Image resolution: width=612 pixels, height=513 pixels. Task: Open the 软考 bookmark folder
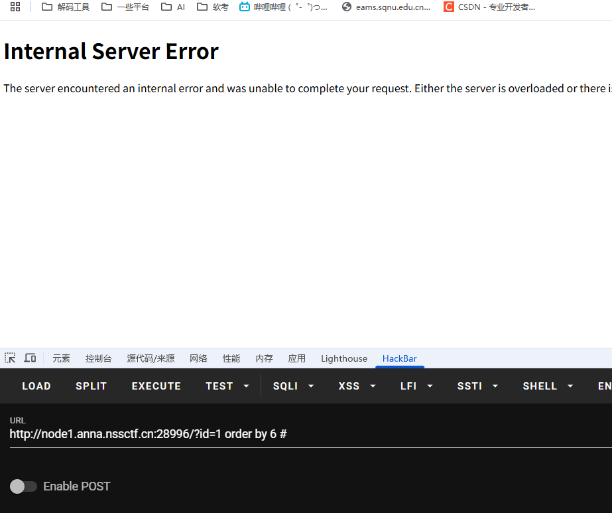[213, 7]
